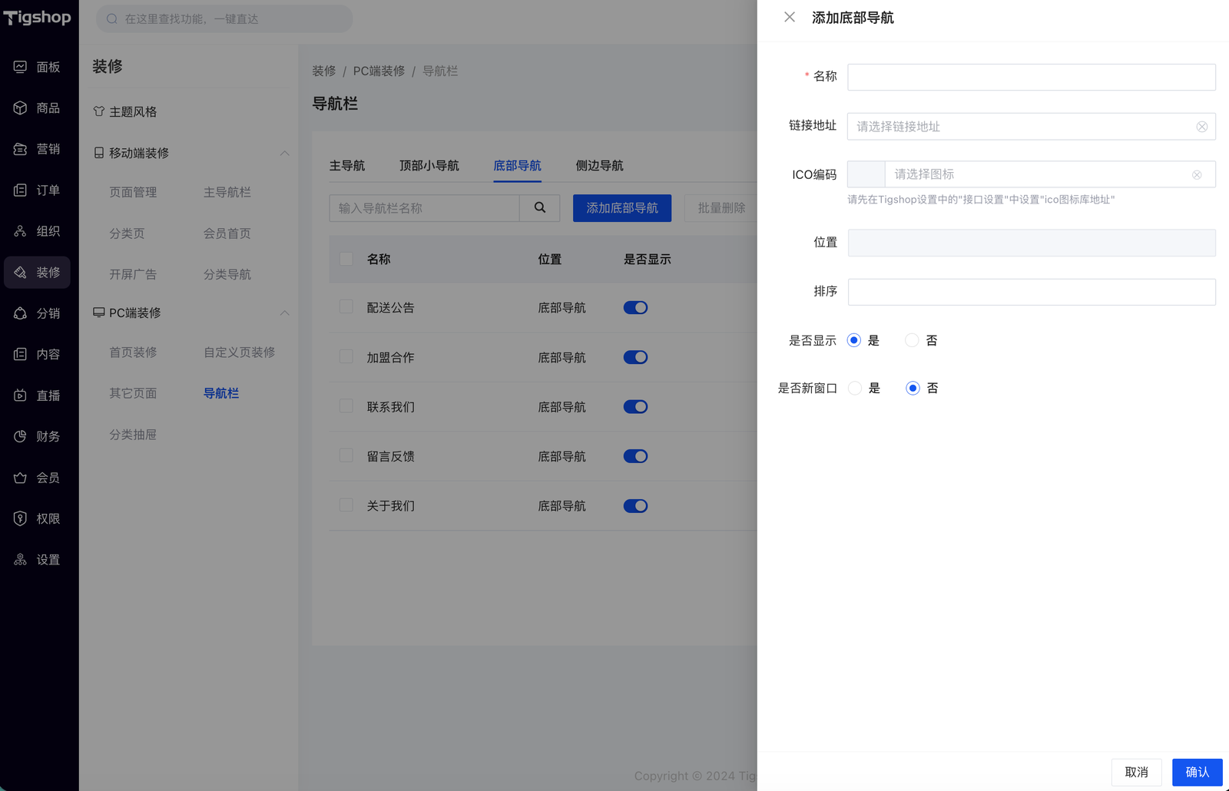Viewport: 1229px width, 791px height.
Task: Check the 联系我们 row checkbox
Action: pyautogui.click(x=346, y=406)
